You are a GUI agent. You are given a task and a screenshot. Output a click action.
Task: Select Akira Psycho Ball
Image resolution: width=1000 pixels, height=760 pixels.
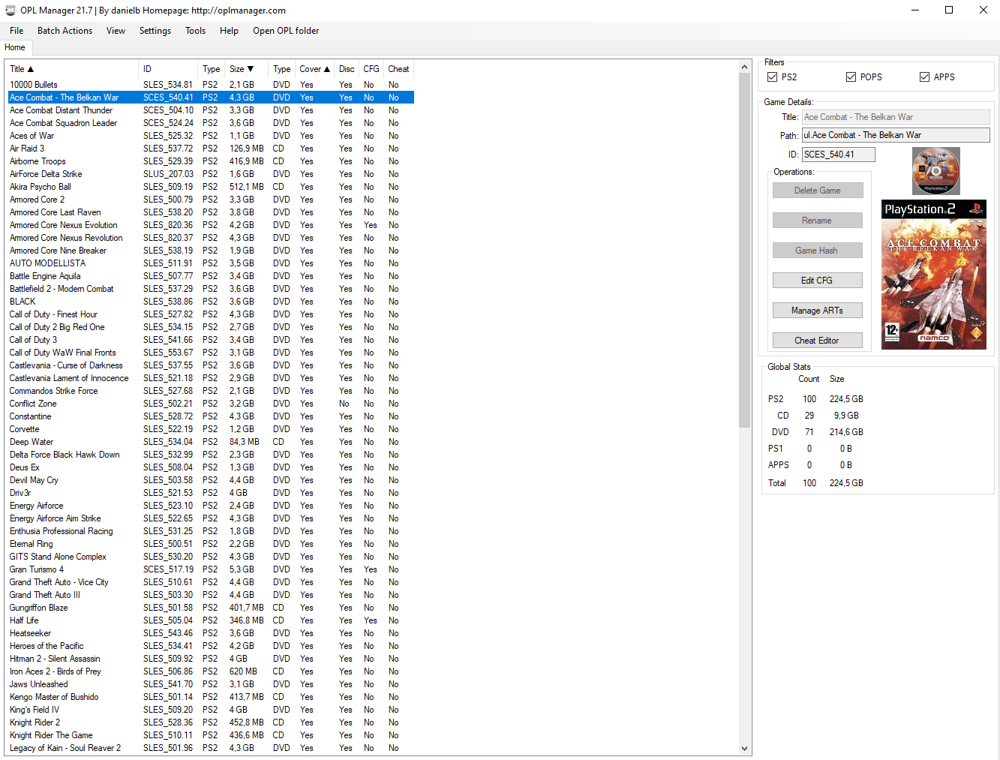coord(211,187)
